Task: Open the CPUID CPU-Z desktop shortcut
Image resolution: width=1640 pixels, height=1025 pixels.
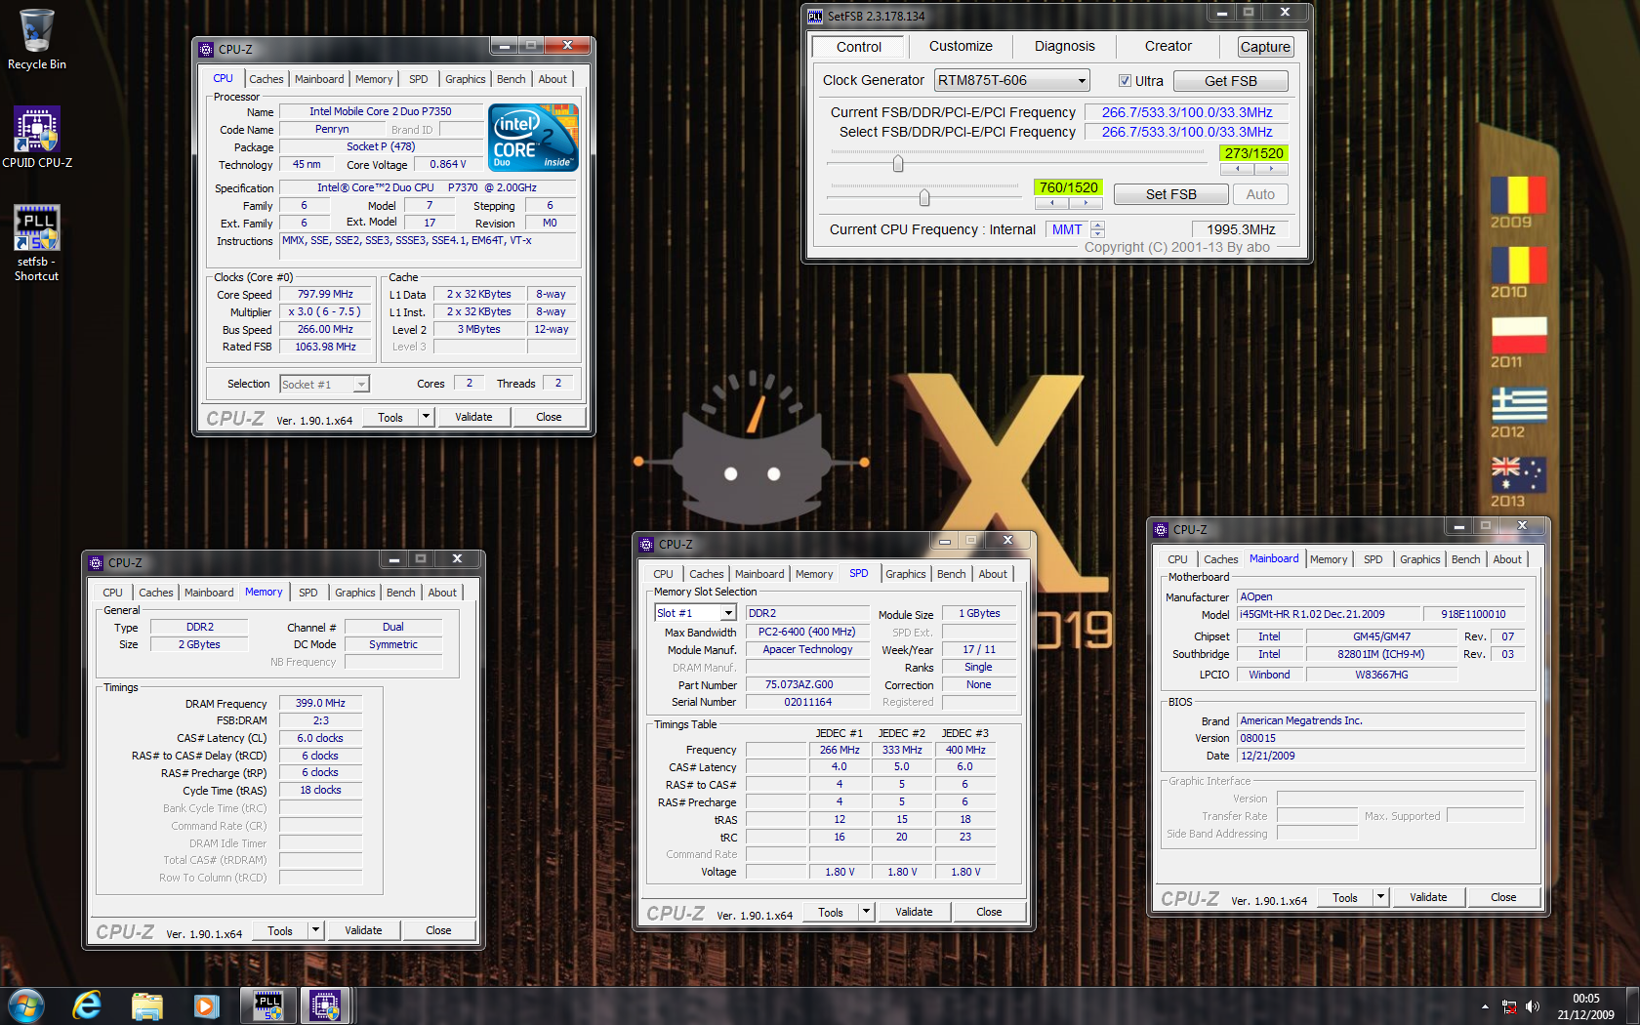Action: point(37,138)
